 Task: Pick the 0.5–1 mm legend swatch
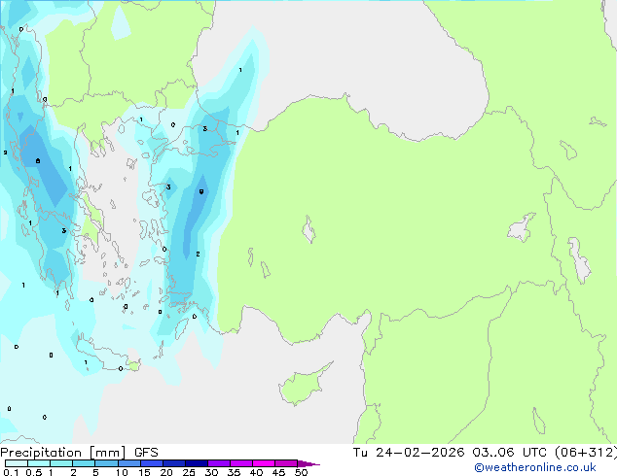coord(39,463)
